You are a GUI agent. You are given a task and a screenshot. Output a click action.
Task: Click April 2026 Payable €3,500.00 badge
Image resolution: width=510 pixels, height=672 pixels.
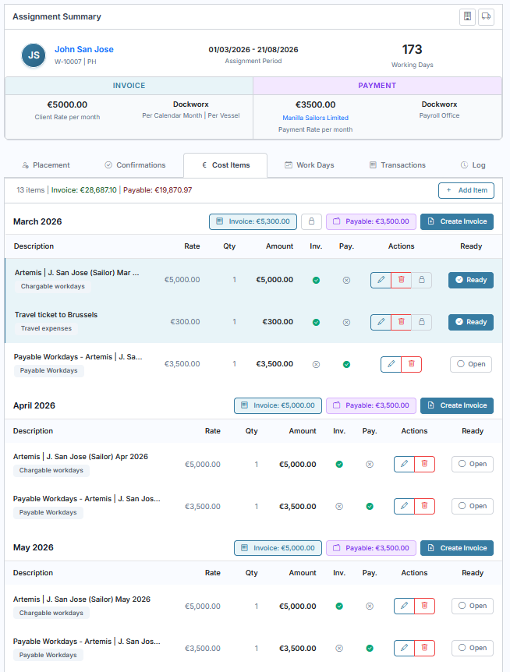point(371,405)
